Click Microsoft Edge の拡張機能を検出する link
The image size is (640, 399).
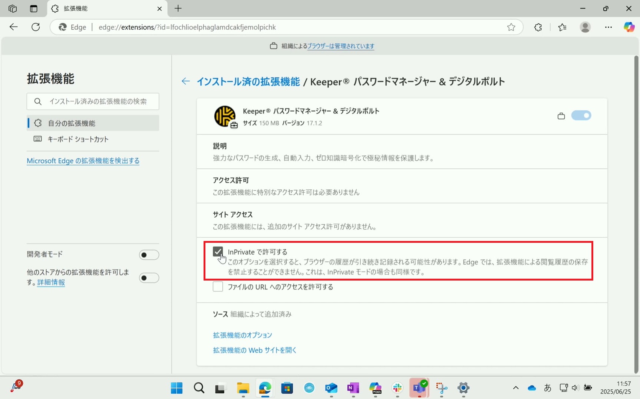click(x=83, y=161)
